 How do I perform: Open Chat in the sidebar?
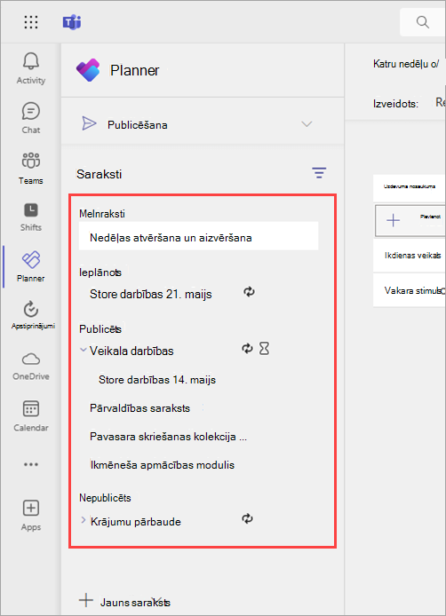point(31,118)
